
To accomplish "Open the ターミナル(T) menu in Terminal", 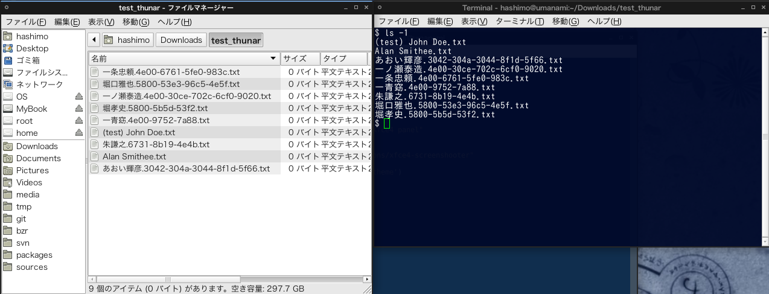I will (519, 21).
